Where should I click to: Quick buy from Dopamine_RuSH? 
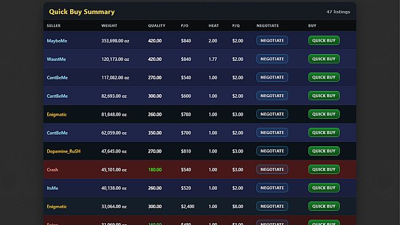tap(324, 151)
